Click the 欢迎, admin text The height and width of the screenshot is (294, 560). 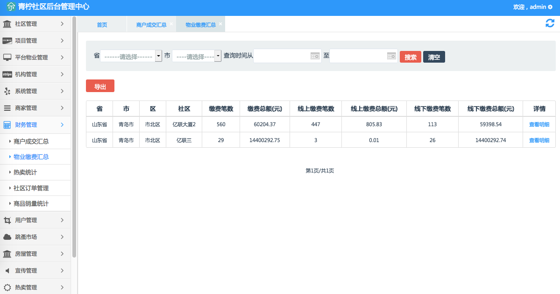pyautogui.click(x=530, y=7)
